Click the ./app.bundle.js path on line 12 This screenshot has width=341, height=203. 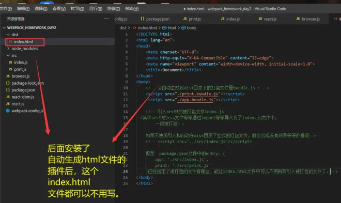(x=195, y=100)
